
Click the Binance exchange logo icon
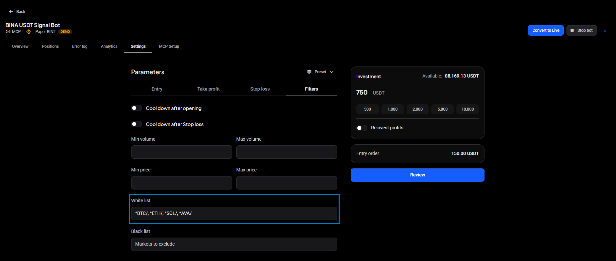29,32
